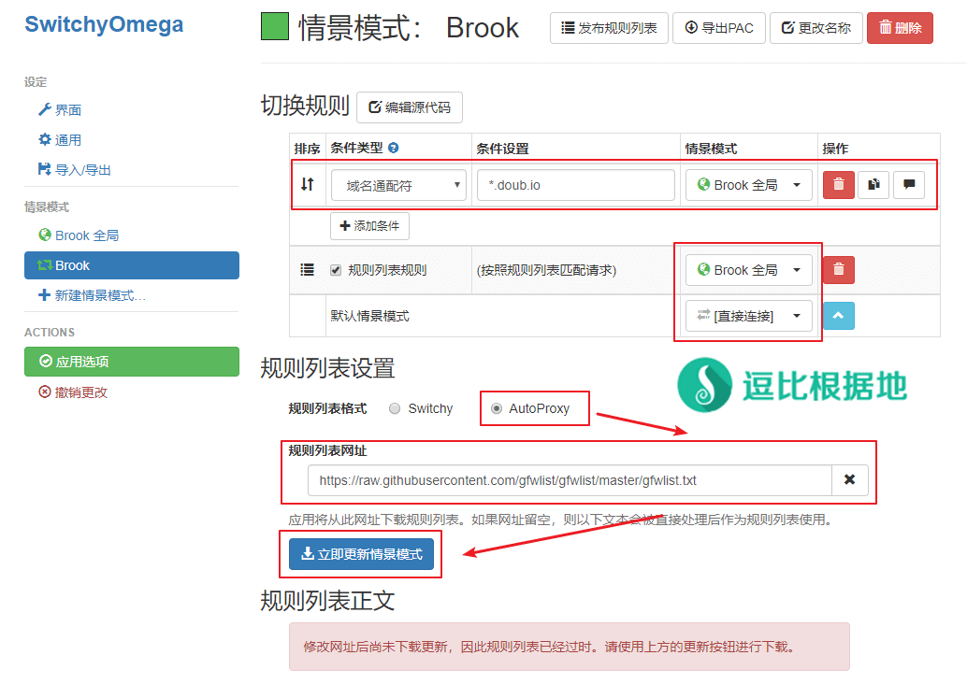Viewport: 967px width, 684px height.
Task: Click the clone rule icon in the first row
Action: (873, 185)
